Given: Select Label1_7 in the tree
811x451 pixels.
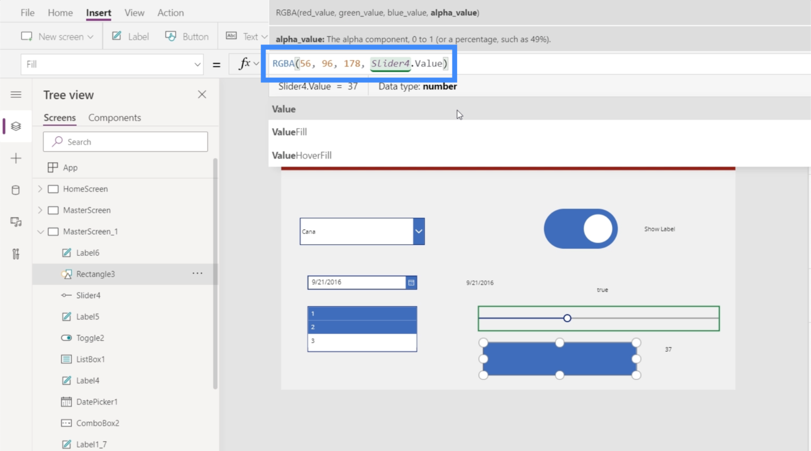Looking at the screenshot, I should [x=91, y=444].
